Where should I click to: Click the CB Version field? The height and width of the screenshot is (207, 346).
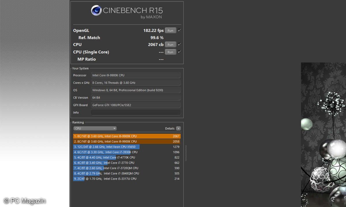coord(136,98)
